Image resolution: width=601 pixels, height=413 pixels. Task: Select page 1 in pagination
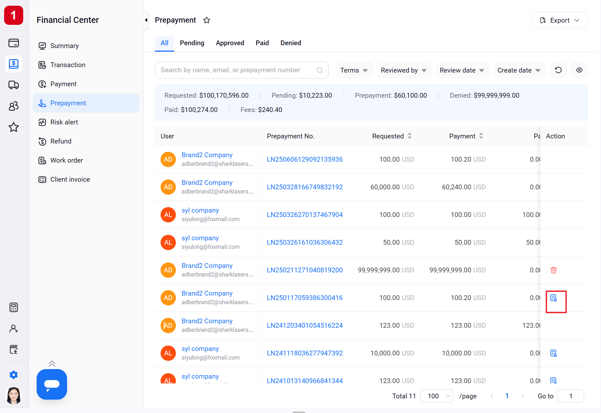[507, 396]
